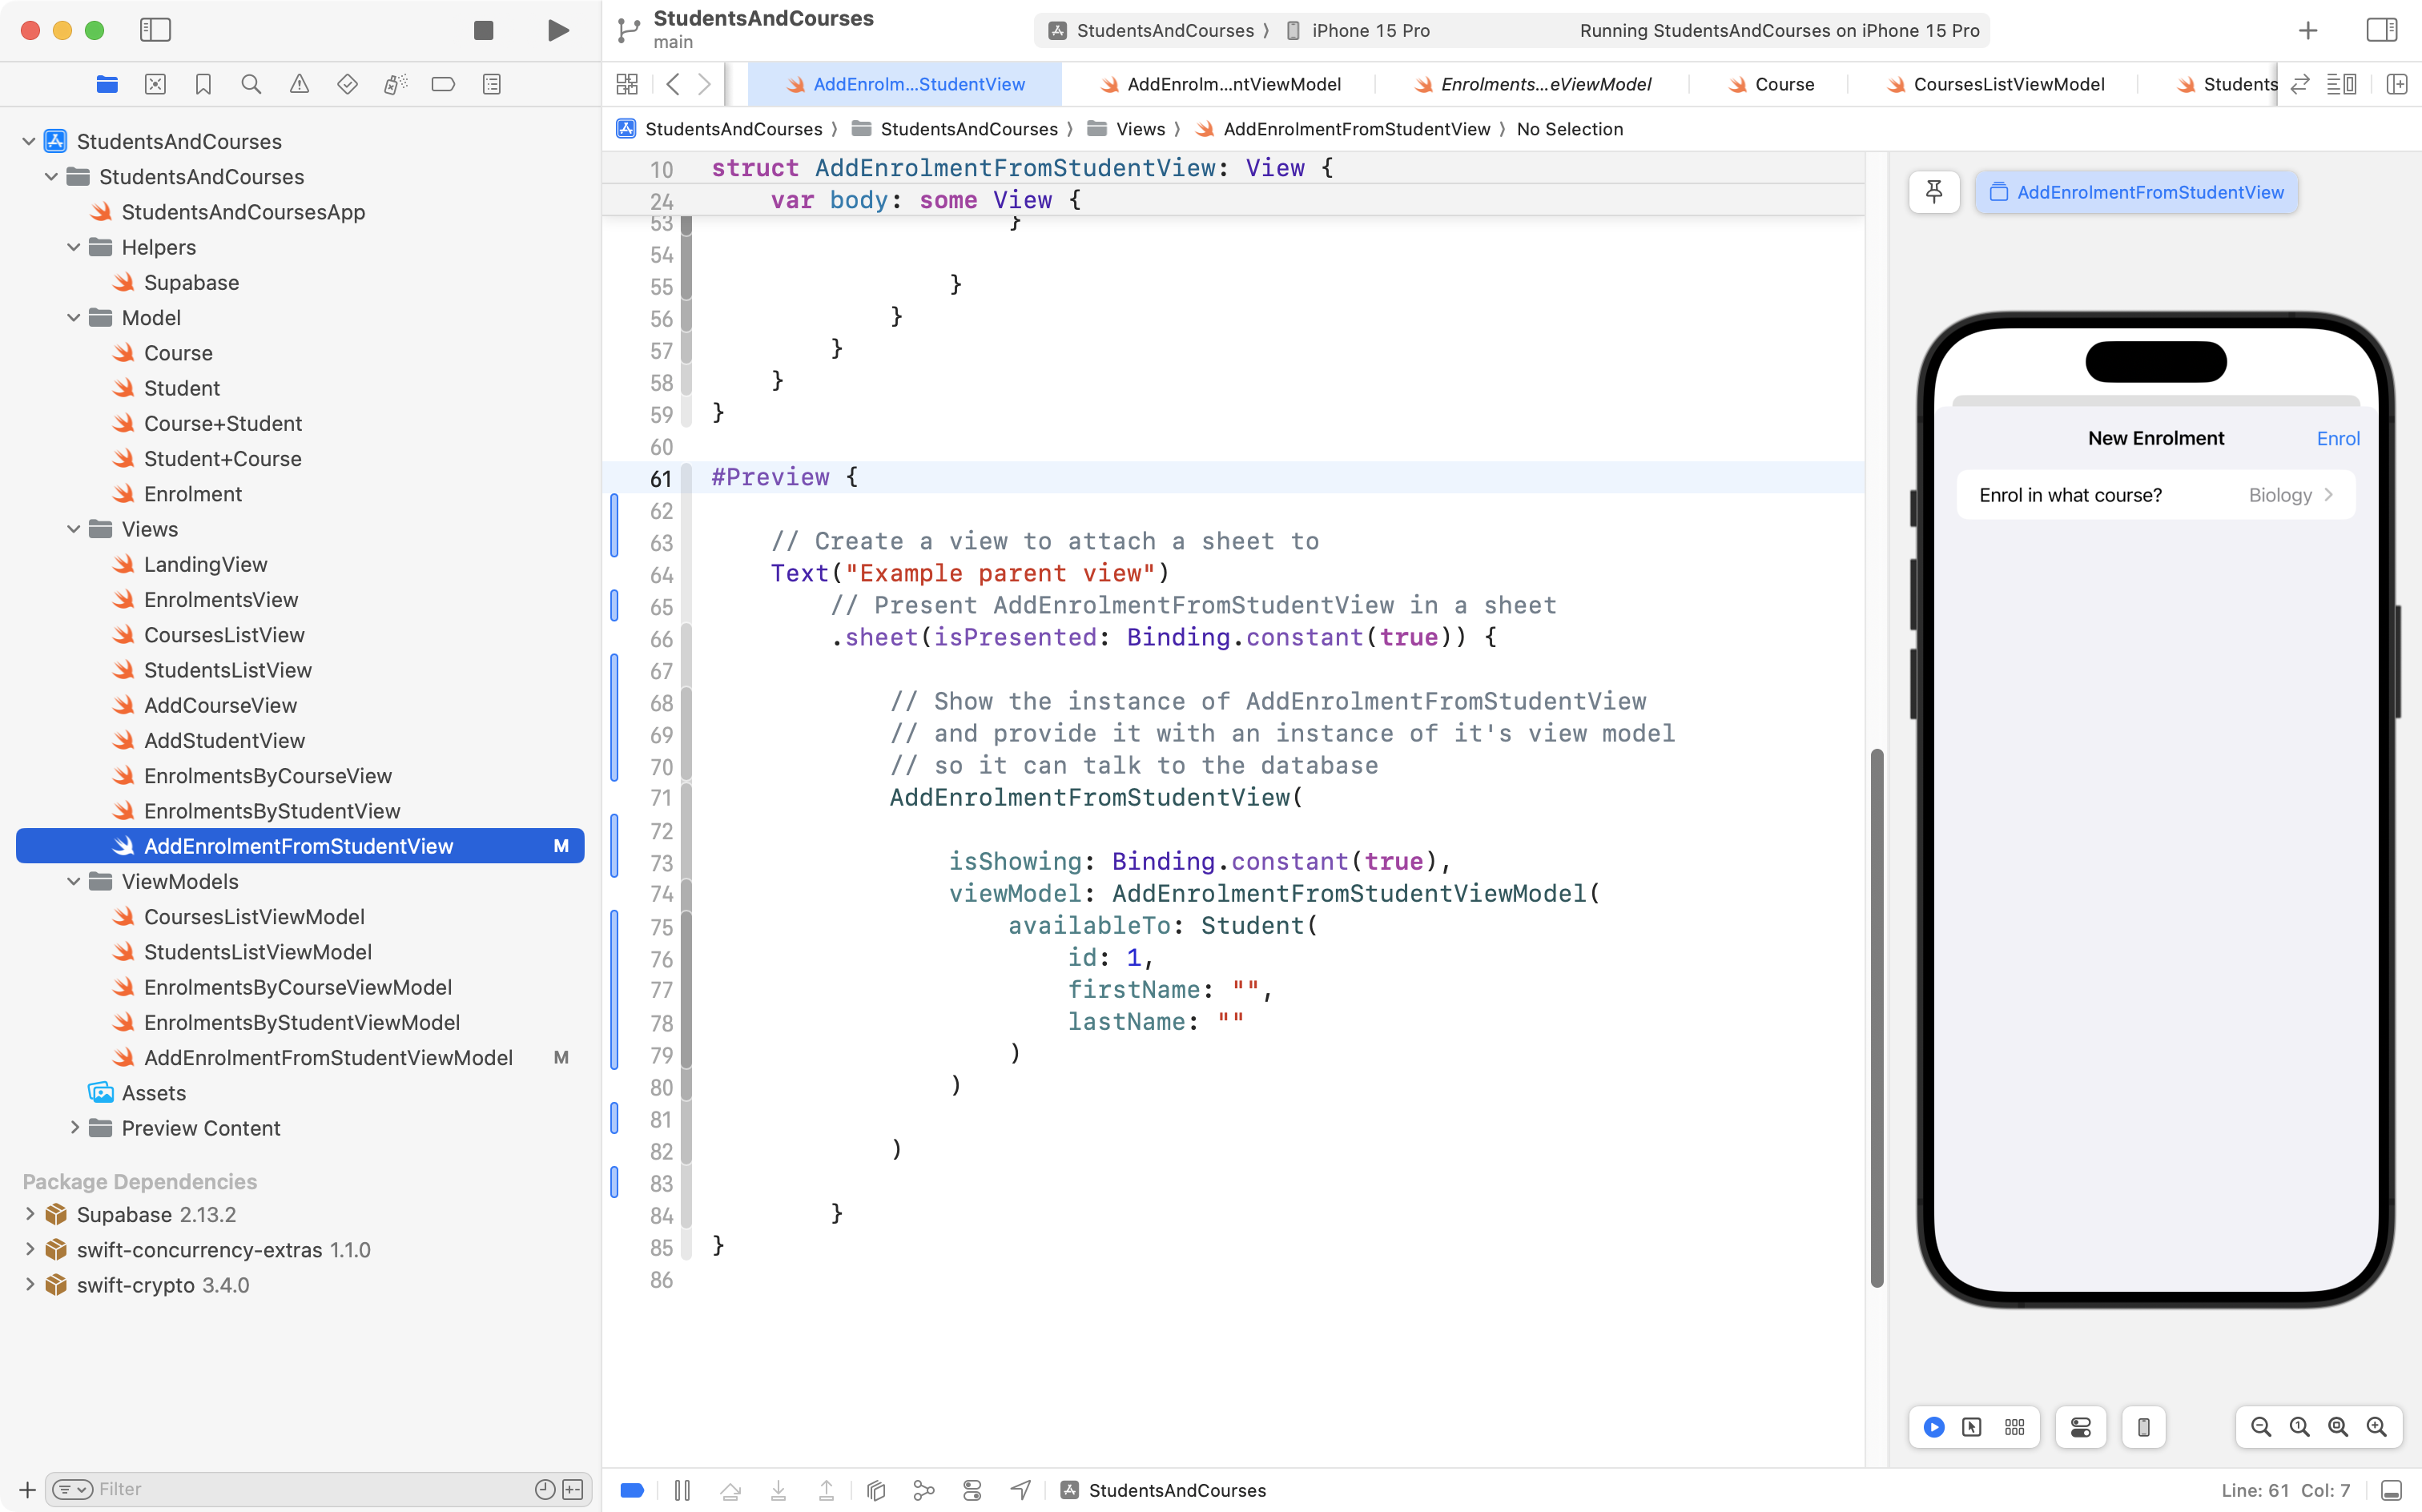
Task: Collapse the Helpers folder
Action: [x=74, y=247]
